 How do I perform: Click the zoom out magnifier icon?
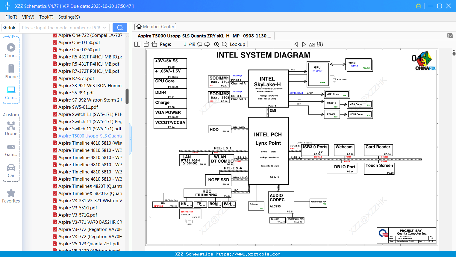pos(224,44)
